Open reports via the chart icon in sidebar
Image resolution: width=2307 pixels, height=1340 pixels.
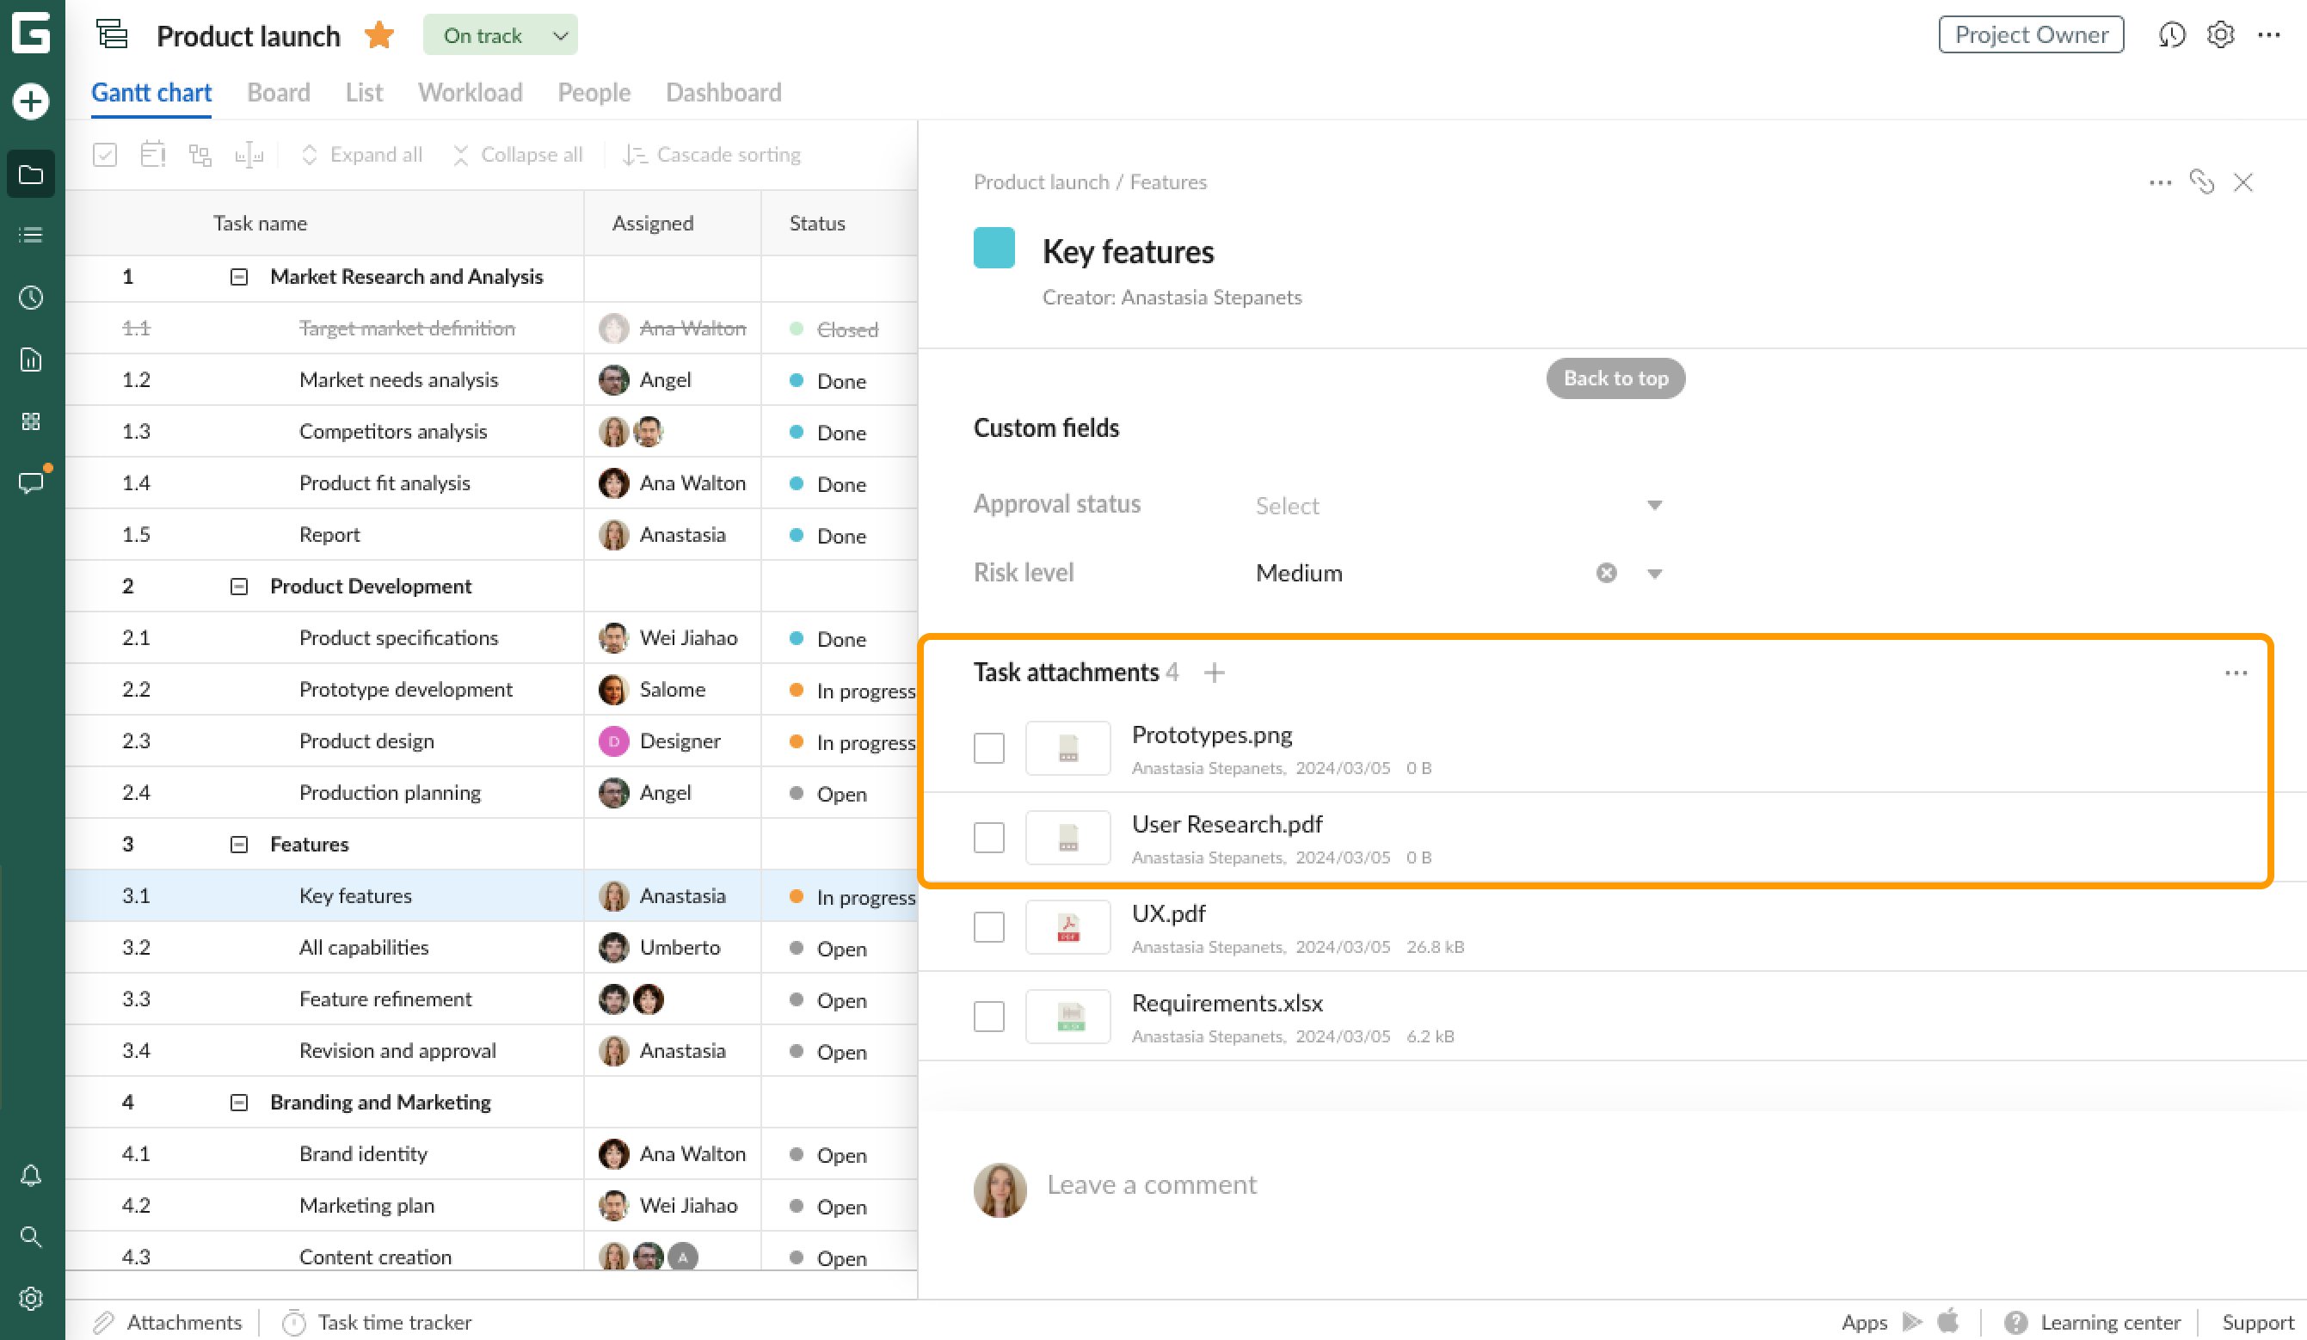(30, 360)
